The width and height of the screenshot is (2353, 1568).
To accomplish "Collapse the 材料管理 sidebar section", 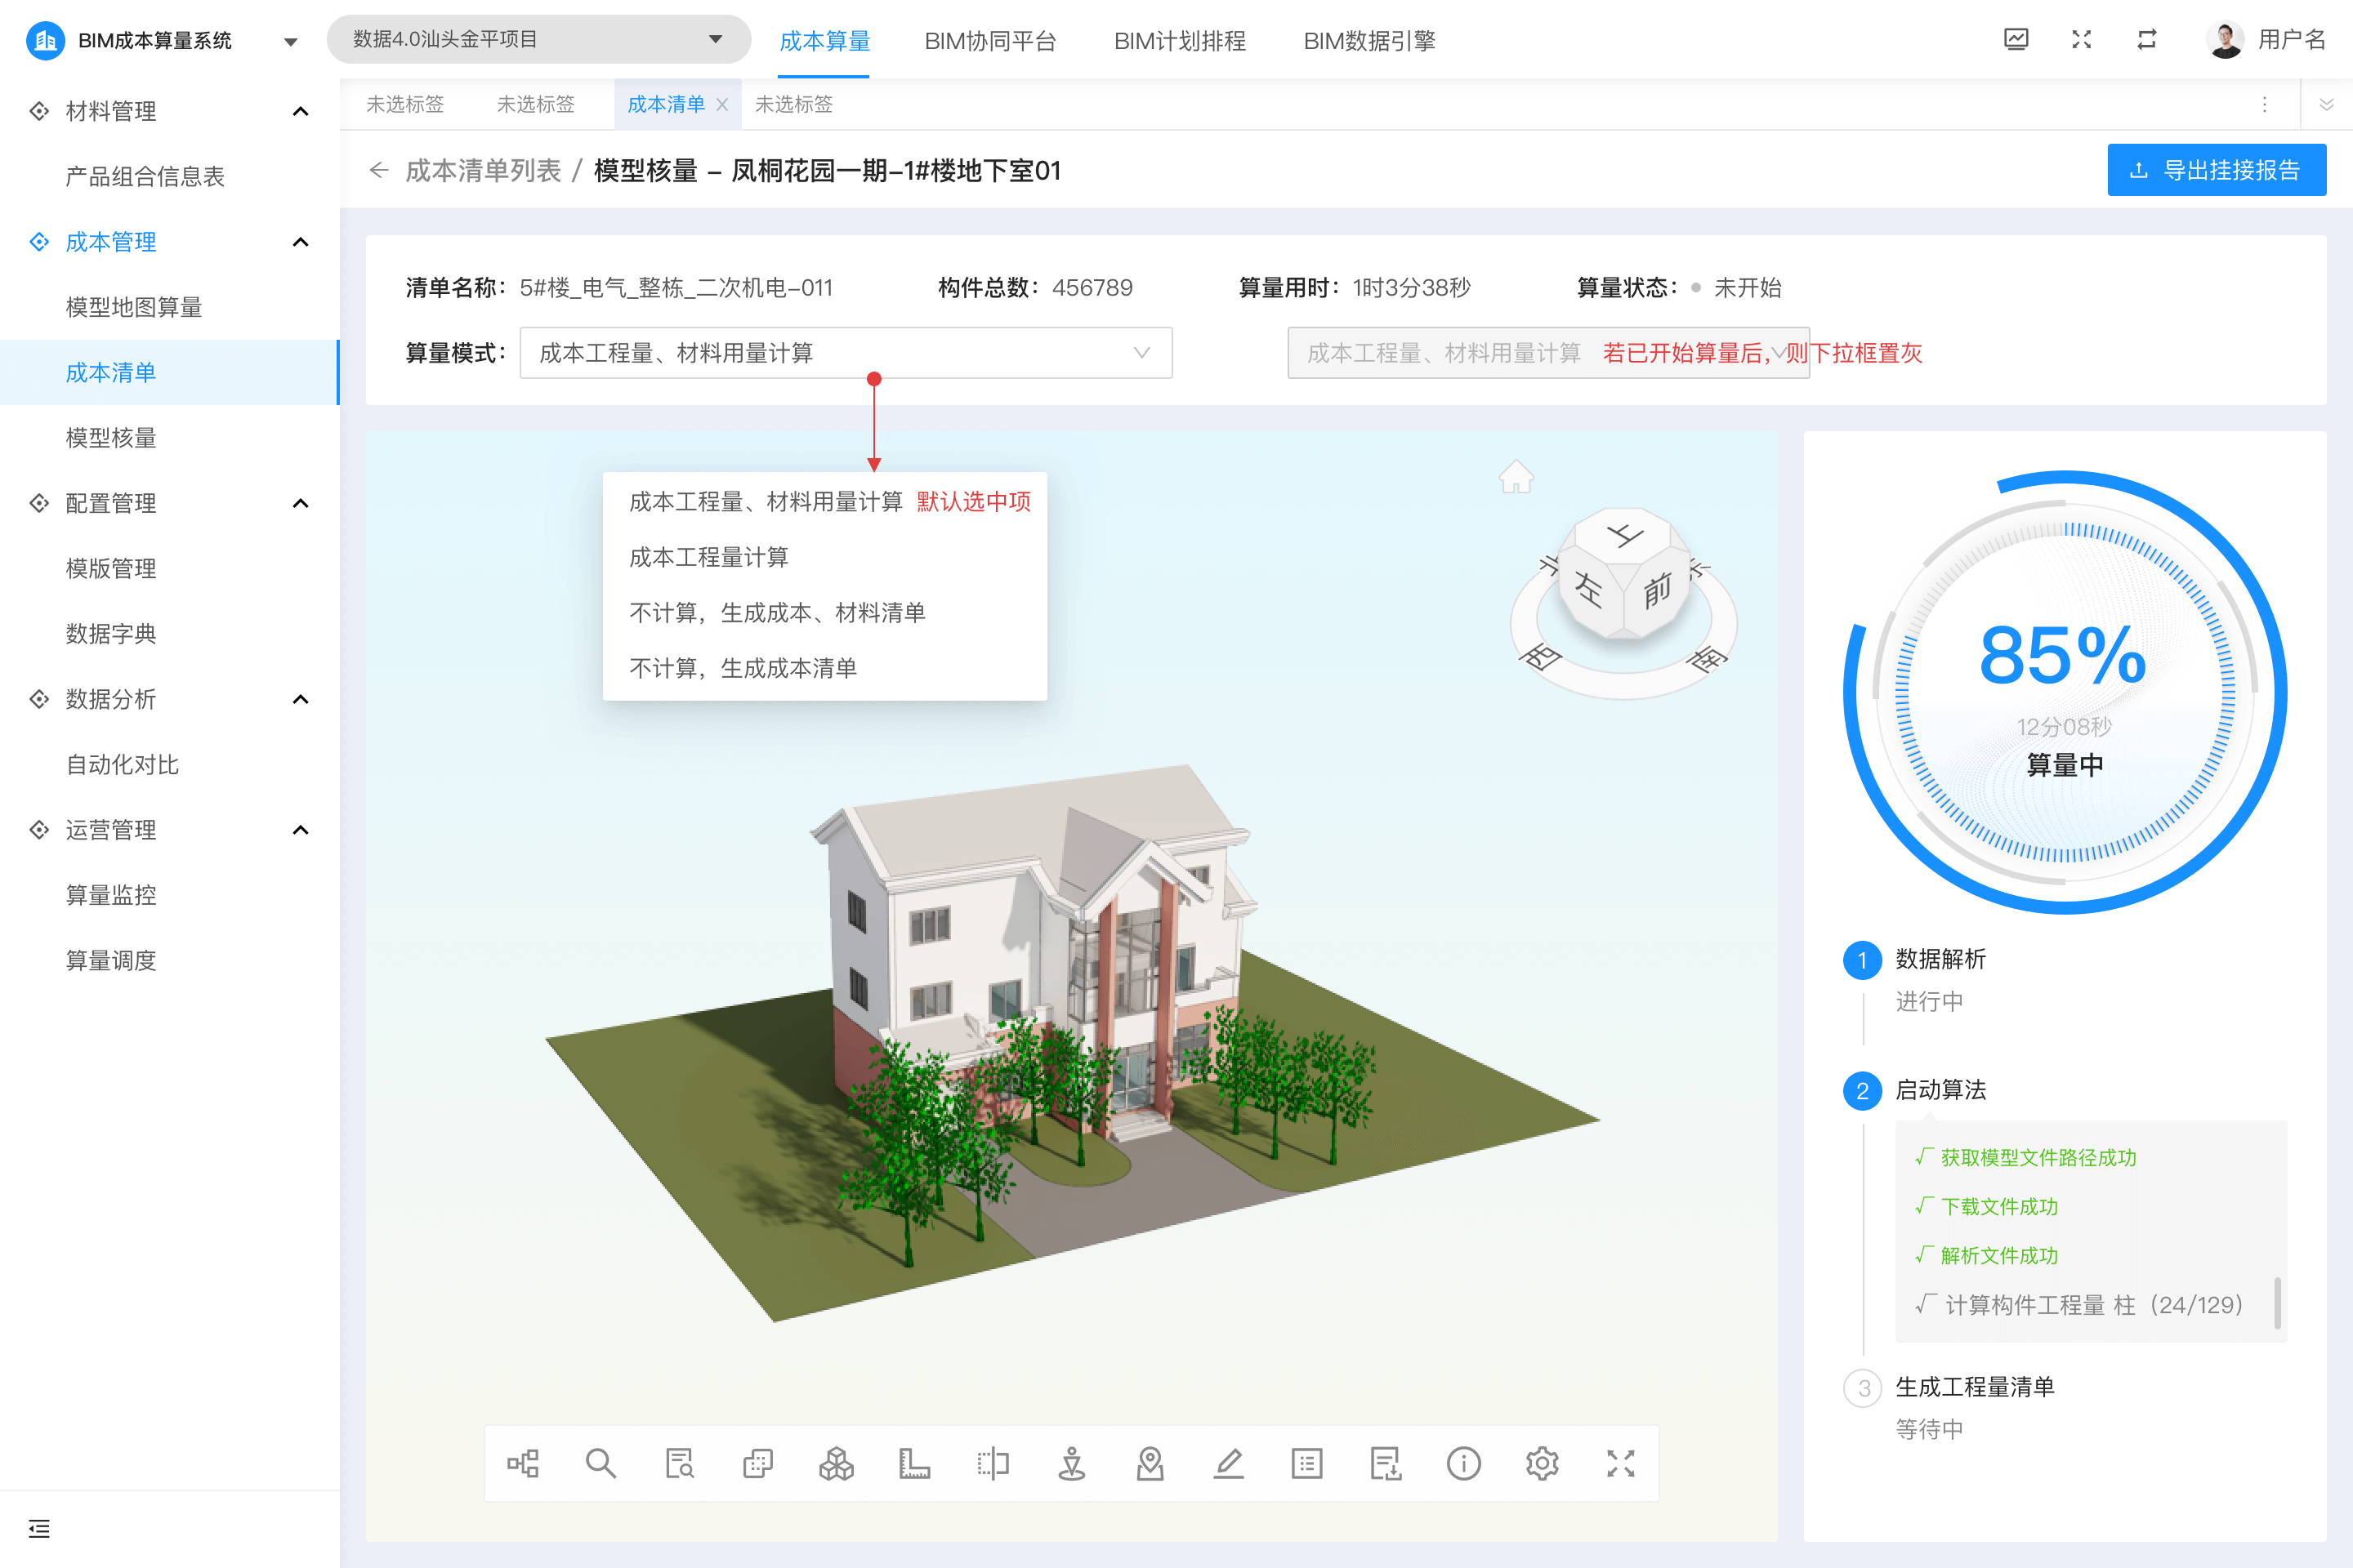I will click(300, 111).
